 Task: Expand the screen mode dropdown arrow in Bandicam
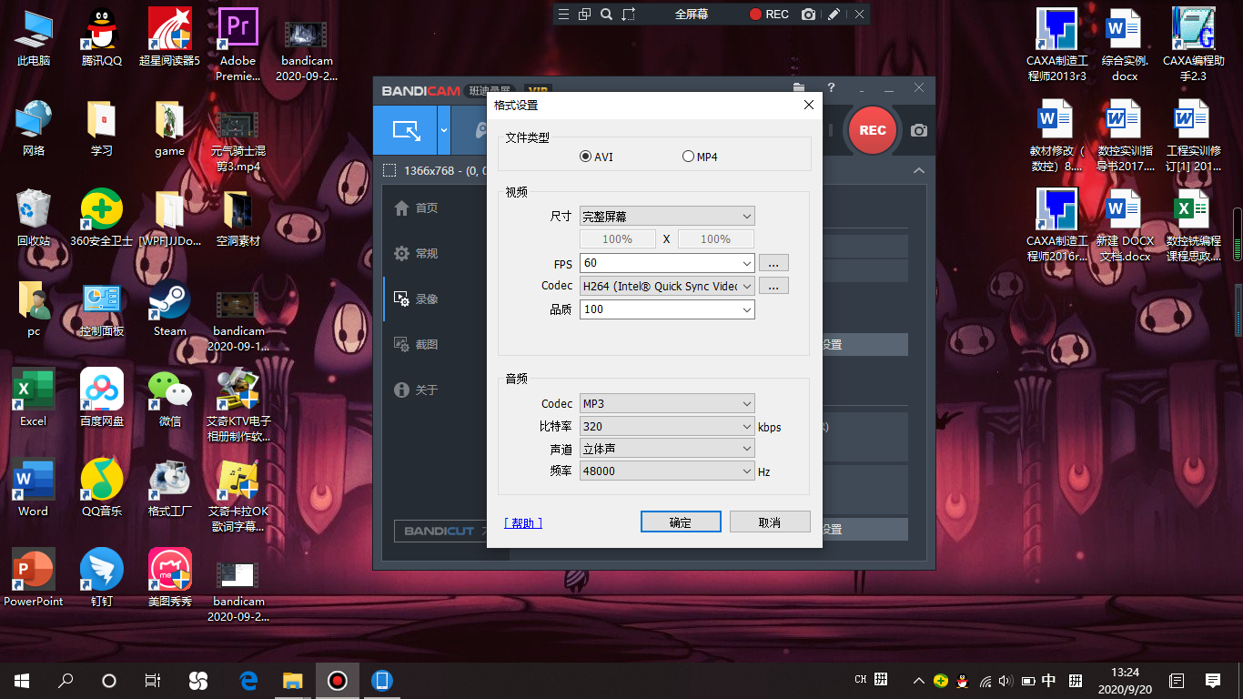tap(444, 130)
